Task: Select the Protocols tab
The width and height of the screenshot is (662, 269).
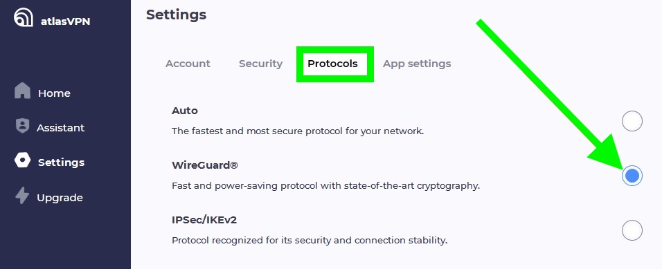Action: tap(332, 64)
